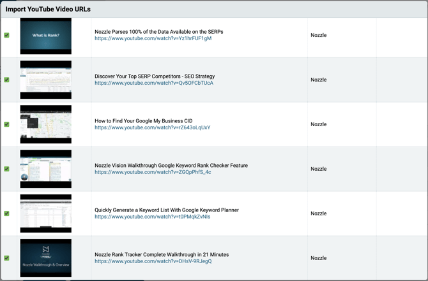Uncheck the Nozzle Parses 100% video checkbox

[6, 35]
